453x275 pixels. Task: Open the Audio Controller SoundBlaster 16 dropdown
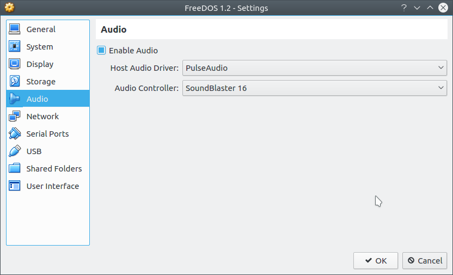[x=315, y=88]
